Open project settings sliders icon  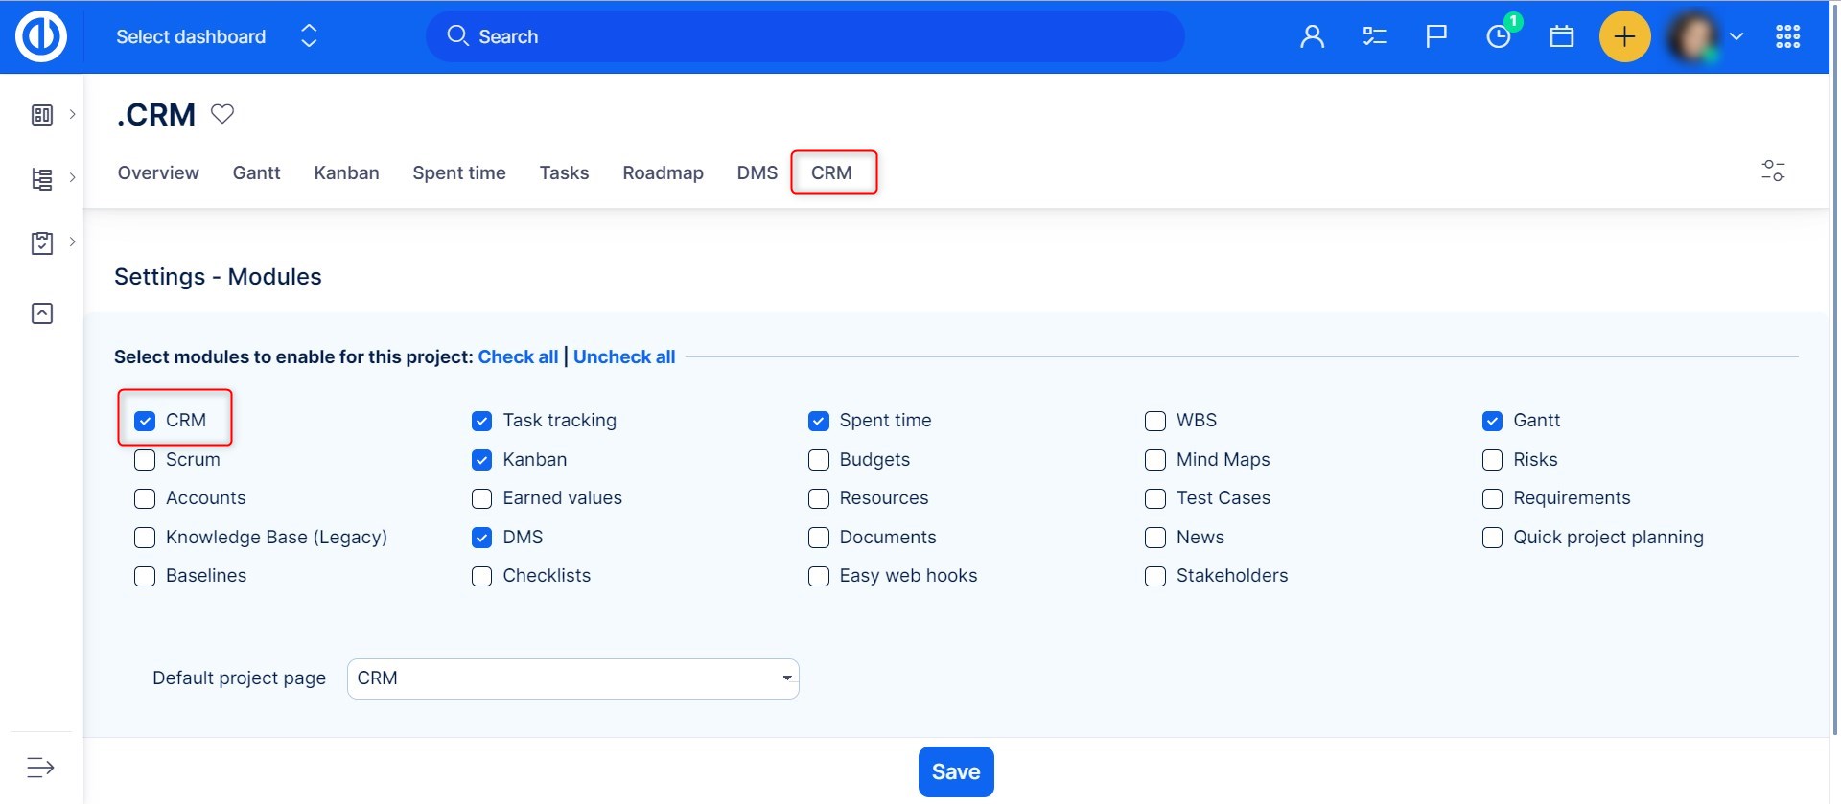tap(1773, 172)
